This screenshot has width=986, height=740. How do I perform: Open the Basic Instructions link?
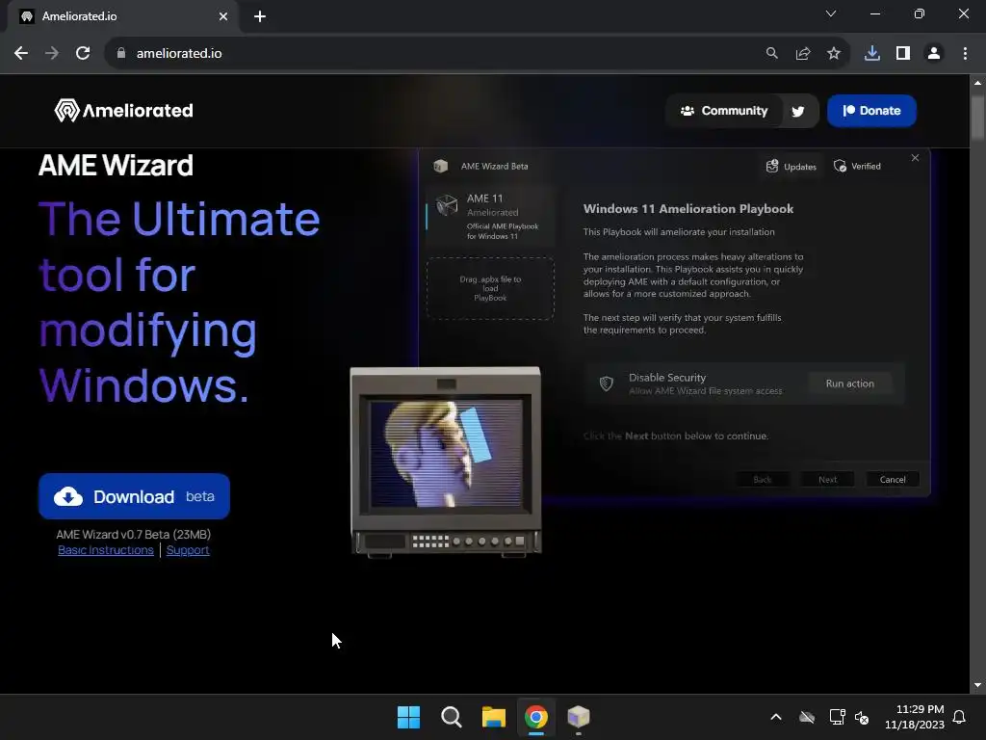(x=106, y=550)
